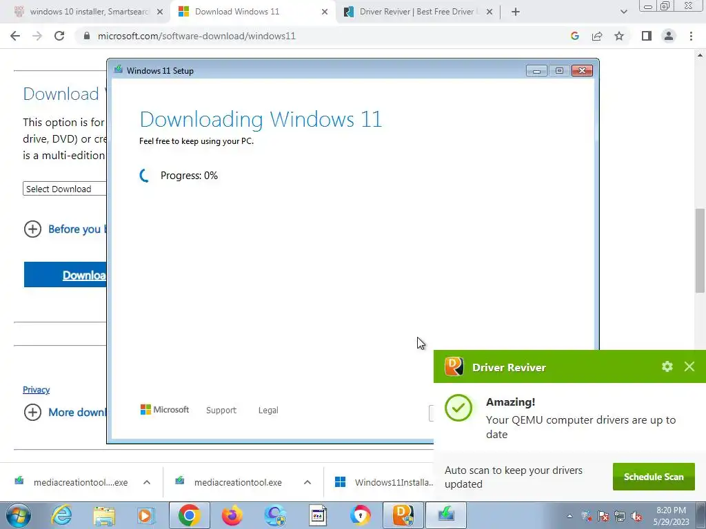Open a new browser tab
The width and height of the screenshot is (706, 529).
pyautogui.click(x=516, y=12)
